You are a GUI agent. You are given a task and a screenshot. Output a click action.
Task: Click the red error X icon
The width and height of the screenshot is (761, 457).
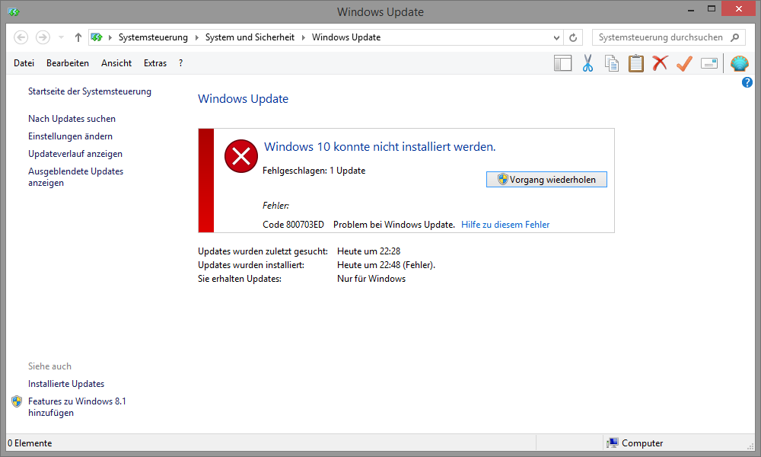click(240, 156)
